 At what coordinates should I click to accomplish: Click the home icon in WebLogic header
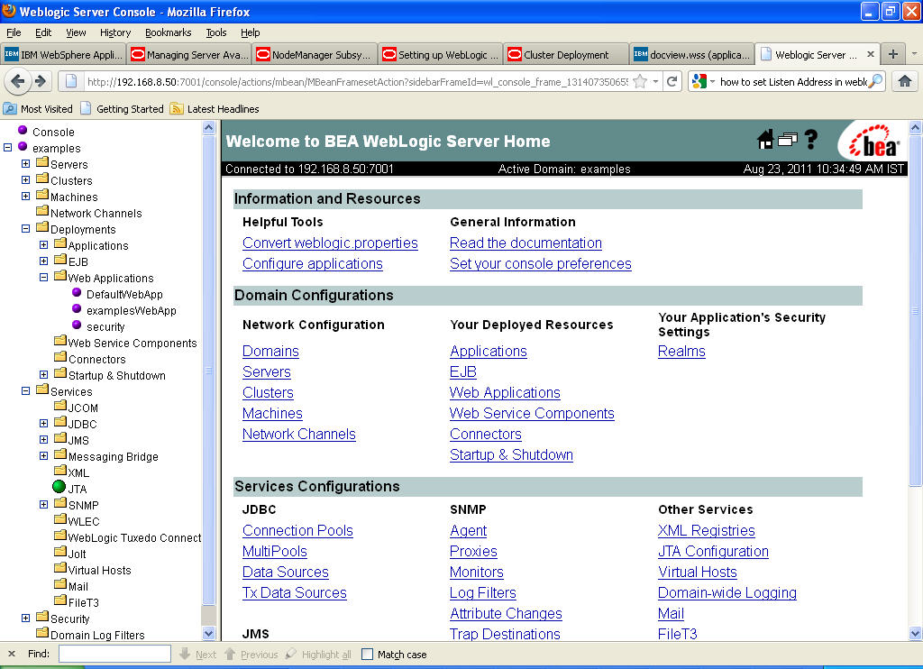click(765, 140)
